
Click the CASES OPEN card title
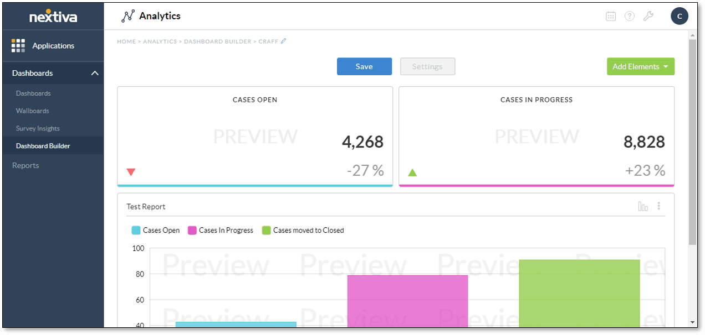[x=255, y=100]
